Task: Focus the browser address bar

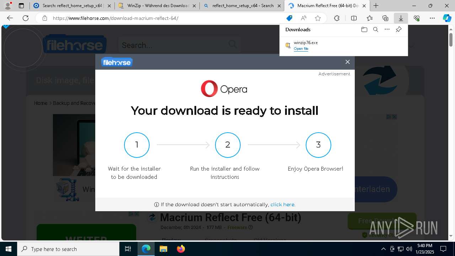Action: (167, 18)
